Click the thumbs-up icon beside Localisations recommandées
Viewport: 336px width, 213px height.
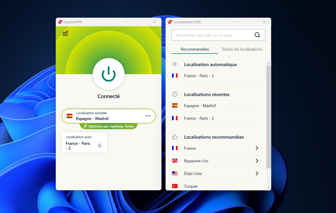[175, 137]
